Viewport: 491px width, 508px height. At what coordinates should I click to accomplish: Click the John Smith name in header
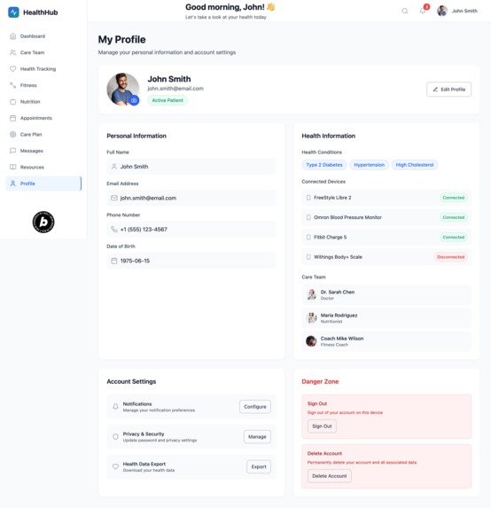(464, 11)
